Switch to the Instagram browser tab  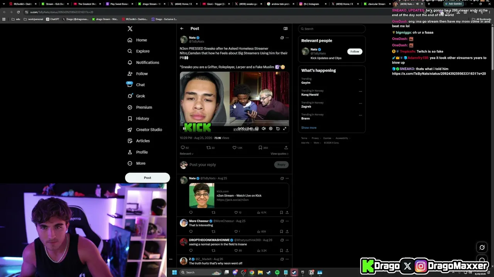(x=313, y=4)
